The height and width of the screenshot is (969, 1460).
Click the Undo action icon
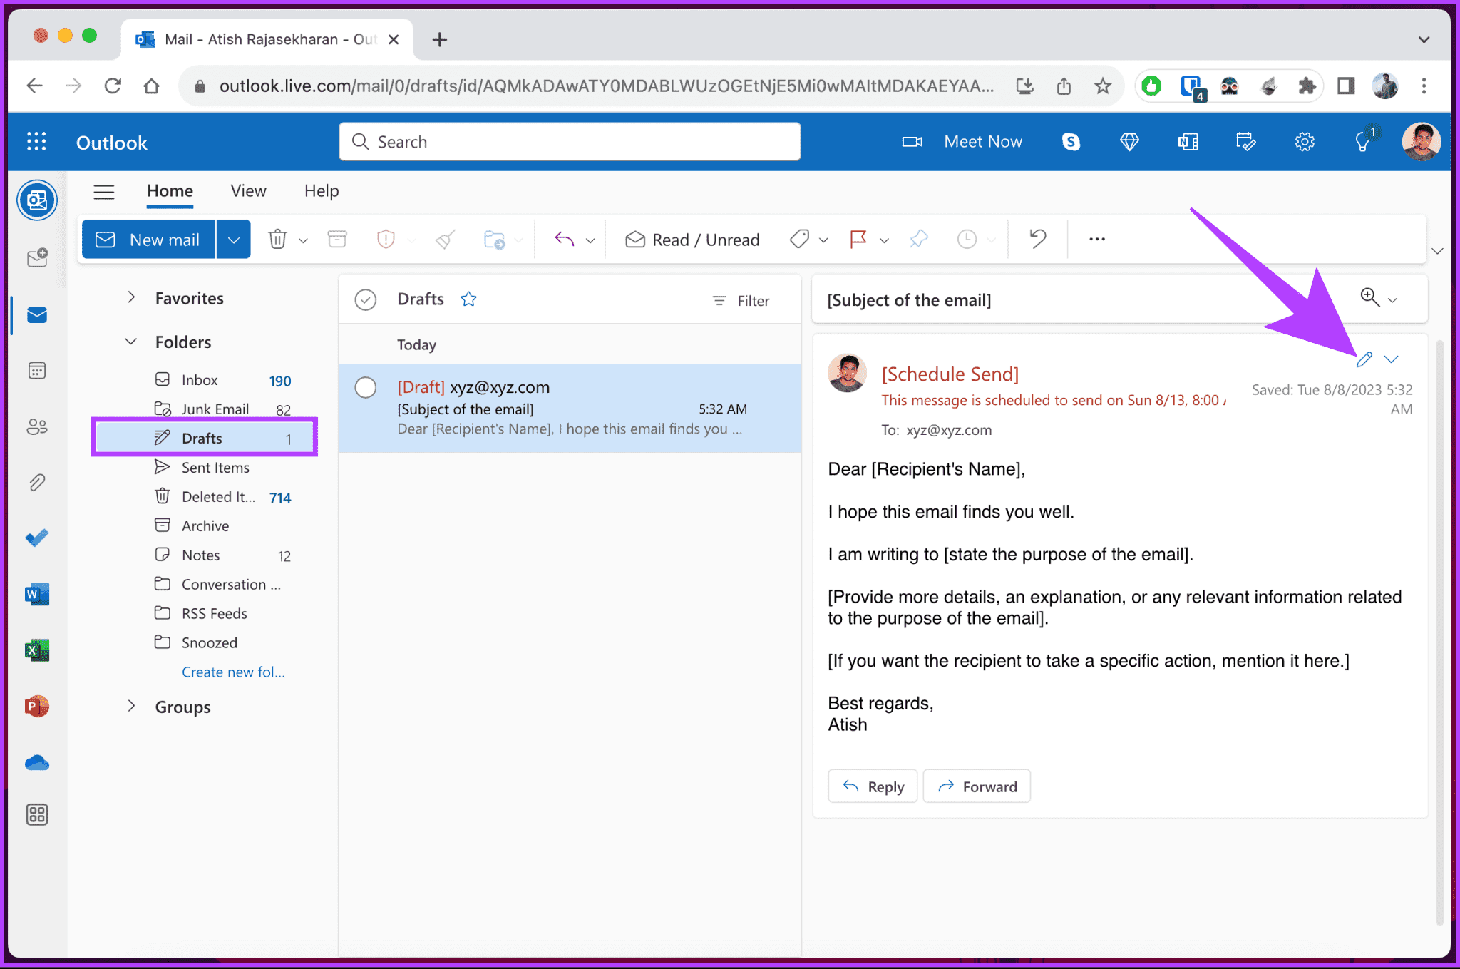click(x=1037, y=238)
